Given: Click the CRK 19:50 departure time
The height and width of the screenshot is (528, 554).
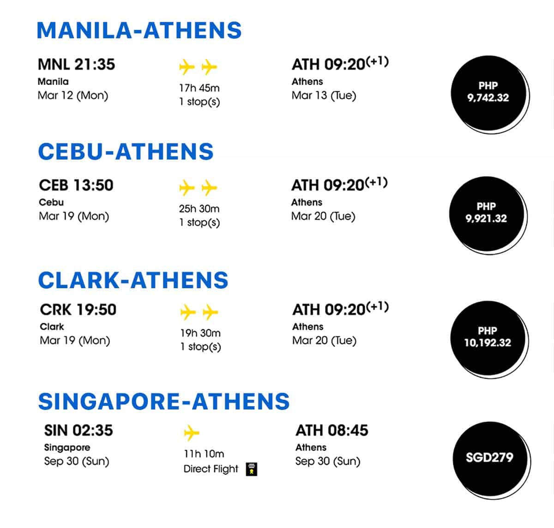Looking at the screenshot, I should 78,309.
